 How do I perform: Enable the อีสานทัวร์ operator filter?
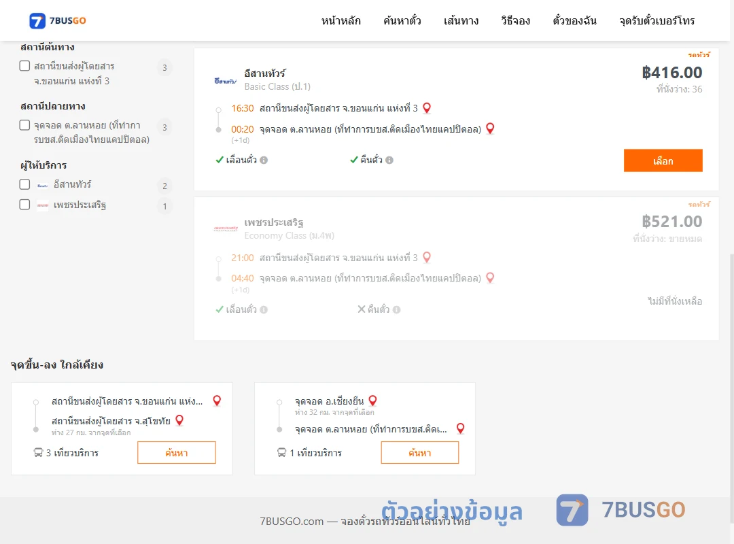click(24, 184)
